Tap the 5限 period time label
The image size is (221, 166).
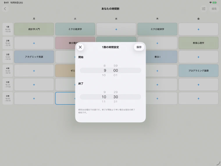pyautogui.click(x=8, y=84)
